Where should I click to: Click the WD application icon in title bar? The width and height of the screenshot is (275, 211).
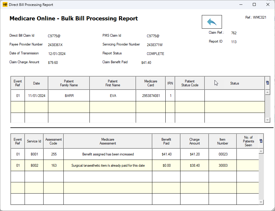point(5,4)
